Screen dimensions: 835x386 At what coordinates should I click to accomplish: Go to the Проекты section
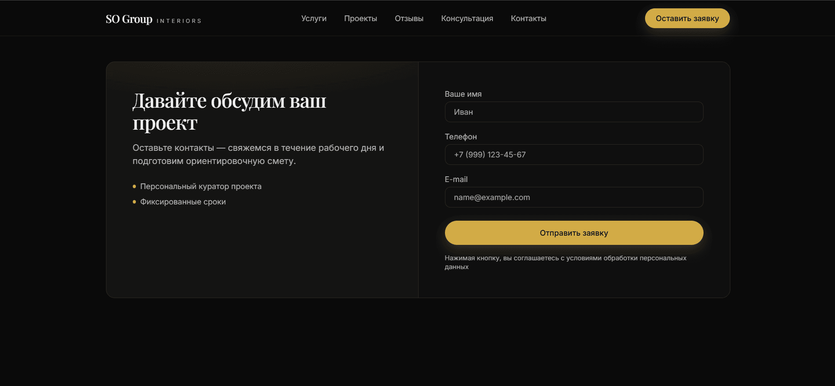(361, 18)
